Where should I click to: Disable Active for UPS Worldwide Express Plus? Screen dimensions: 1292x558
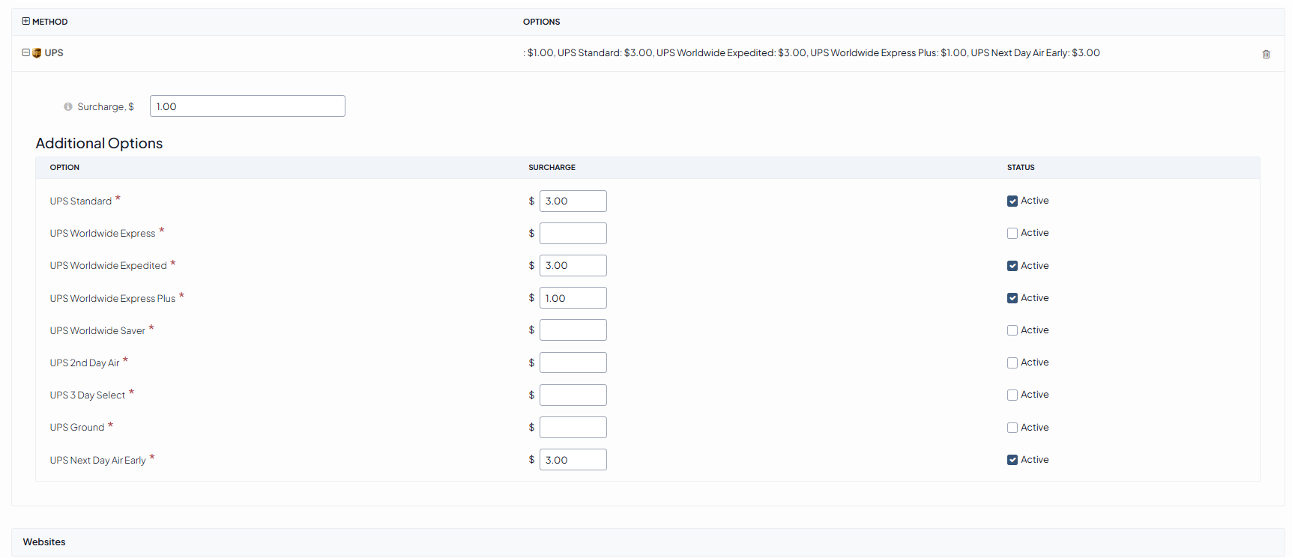(x=1012, y=298)
